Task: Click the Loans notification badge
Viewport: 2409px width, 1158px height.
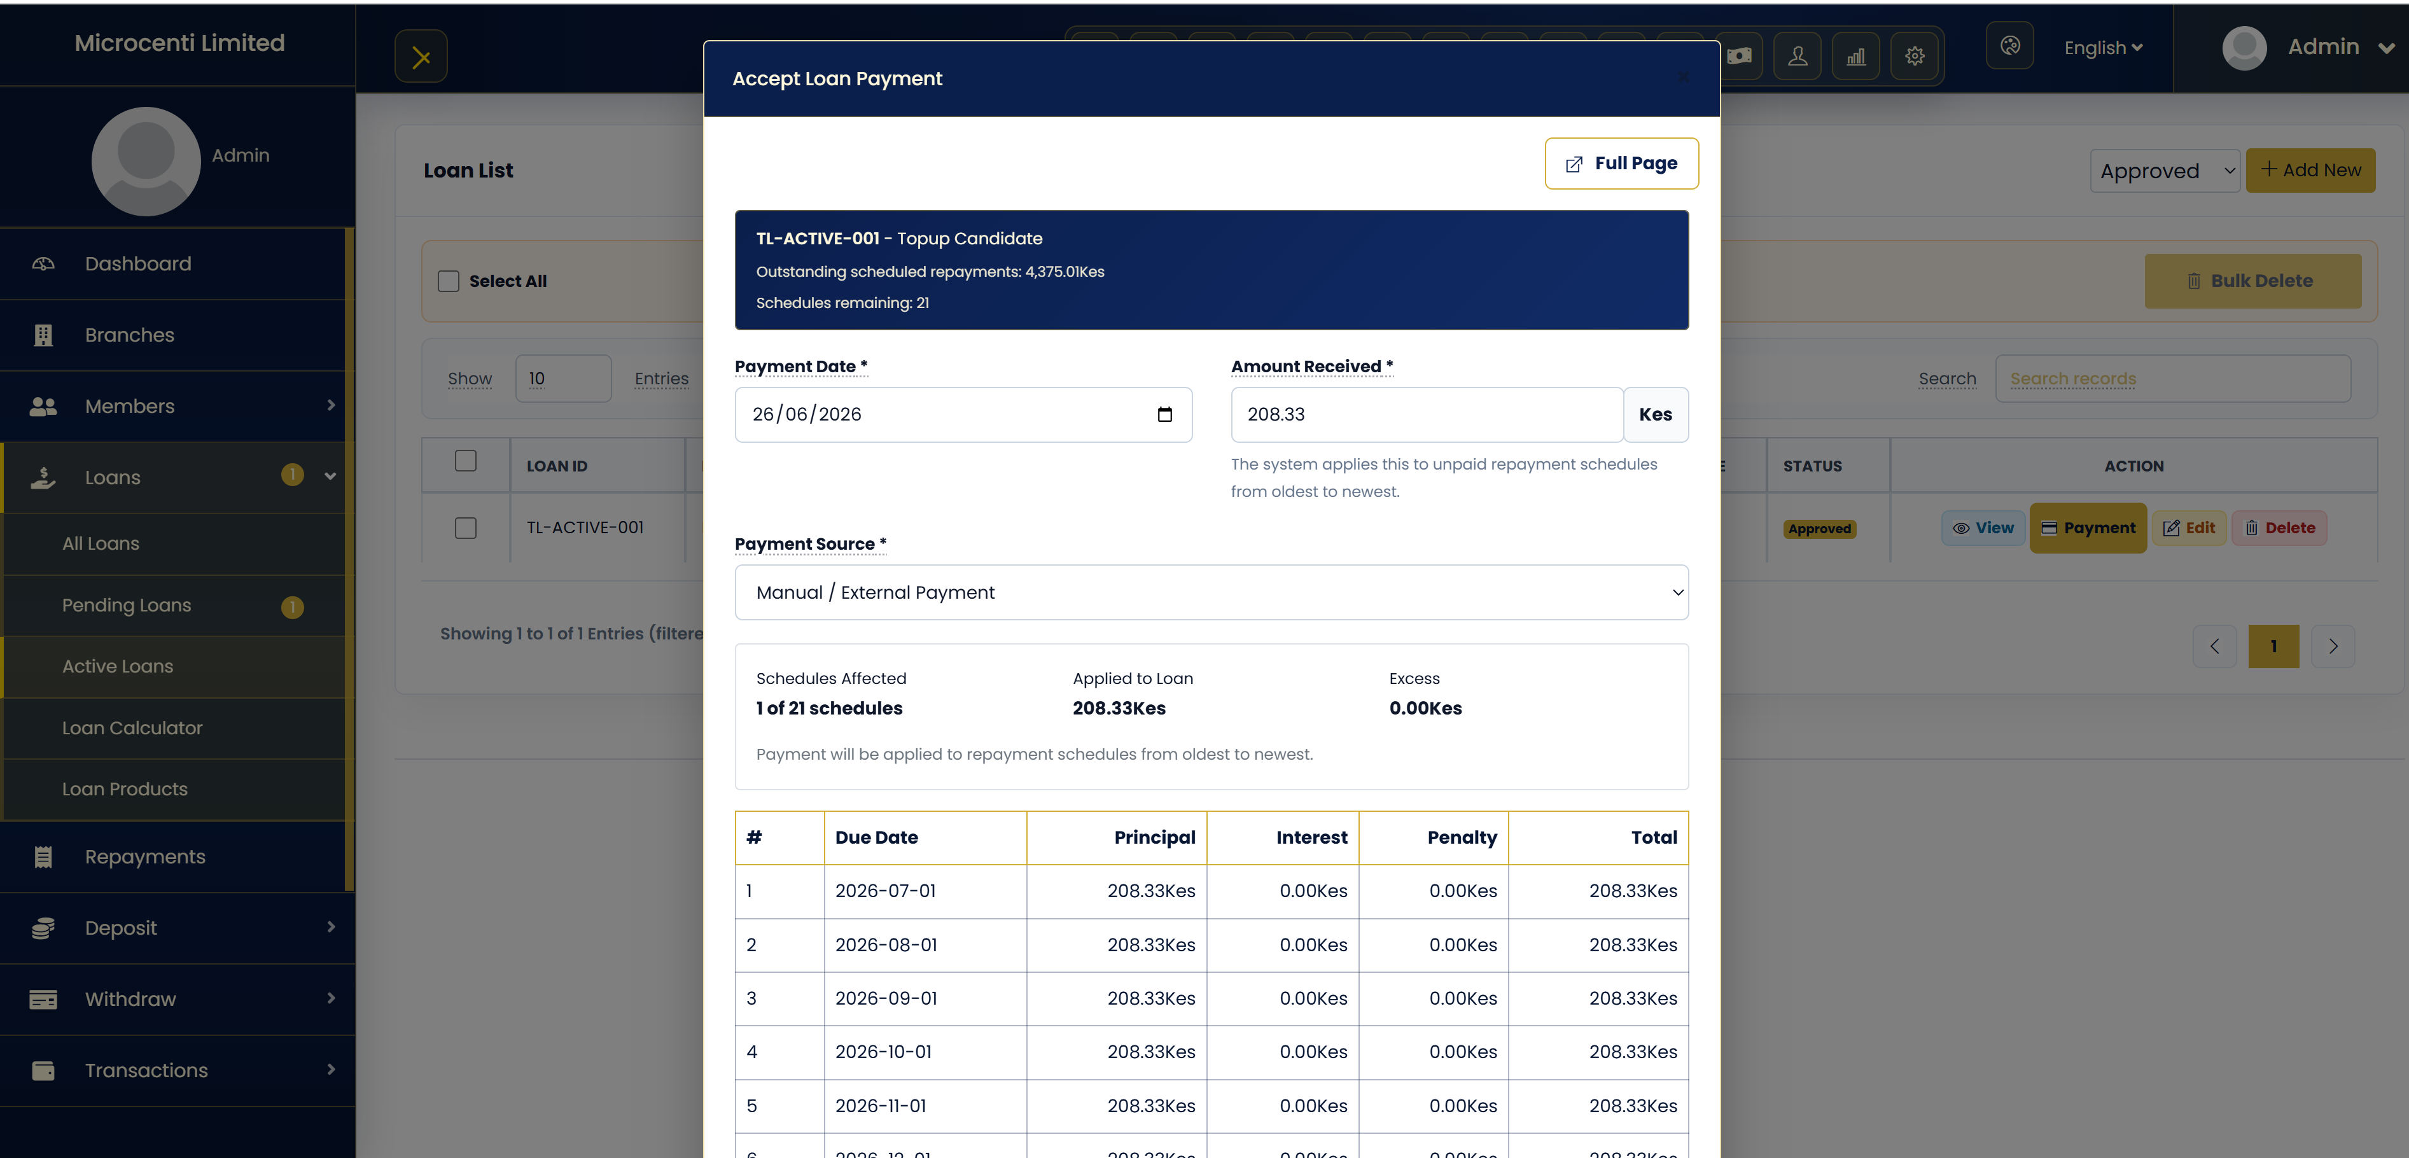Action: click(x=293, y=475)
